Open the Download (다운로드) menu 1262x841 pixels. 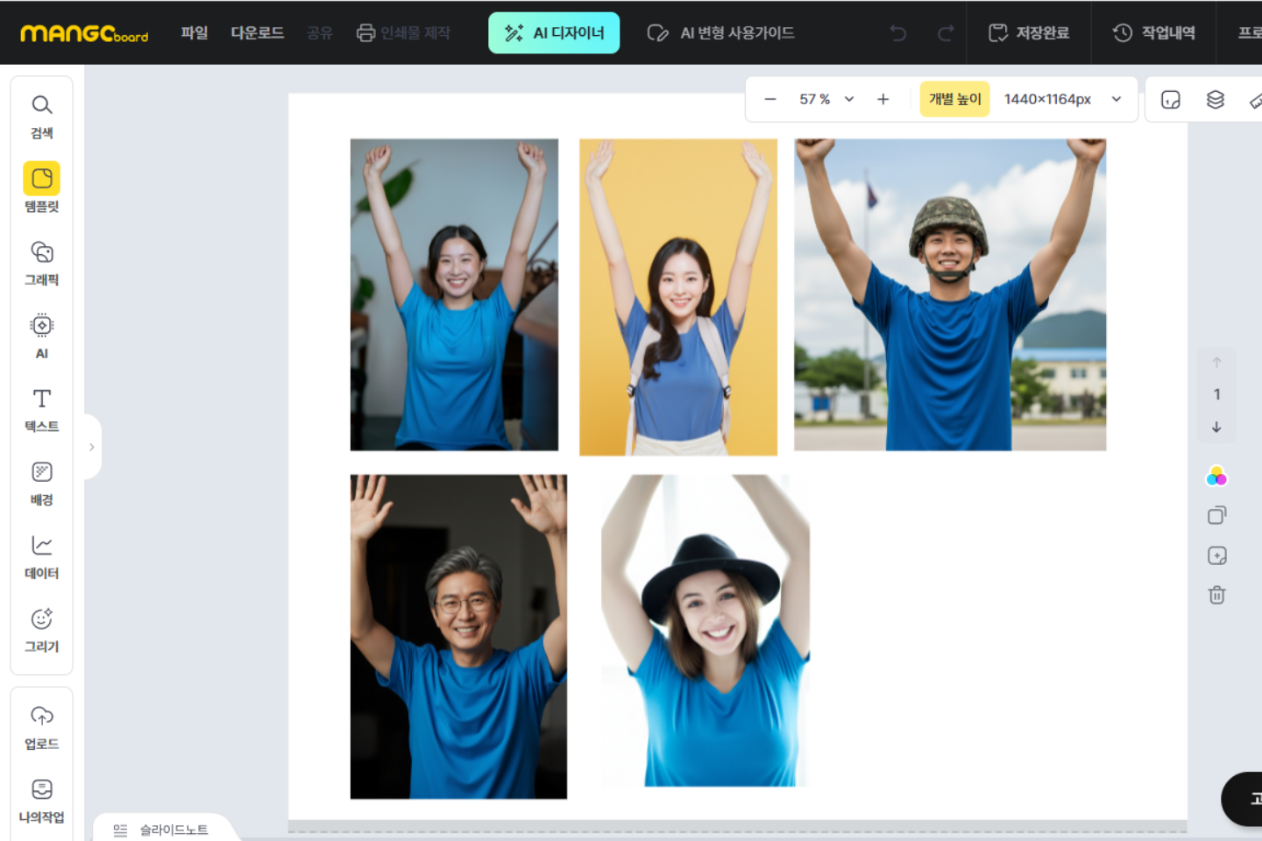coord(257,32)
